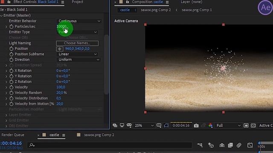Open the Effect Controls panel menu icon
The width and height of the screenshot is (273, 153).
63,2
